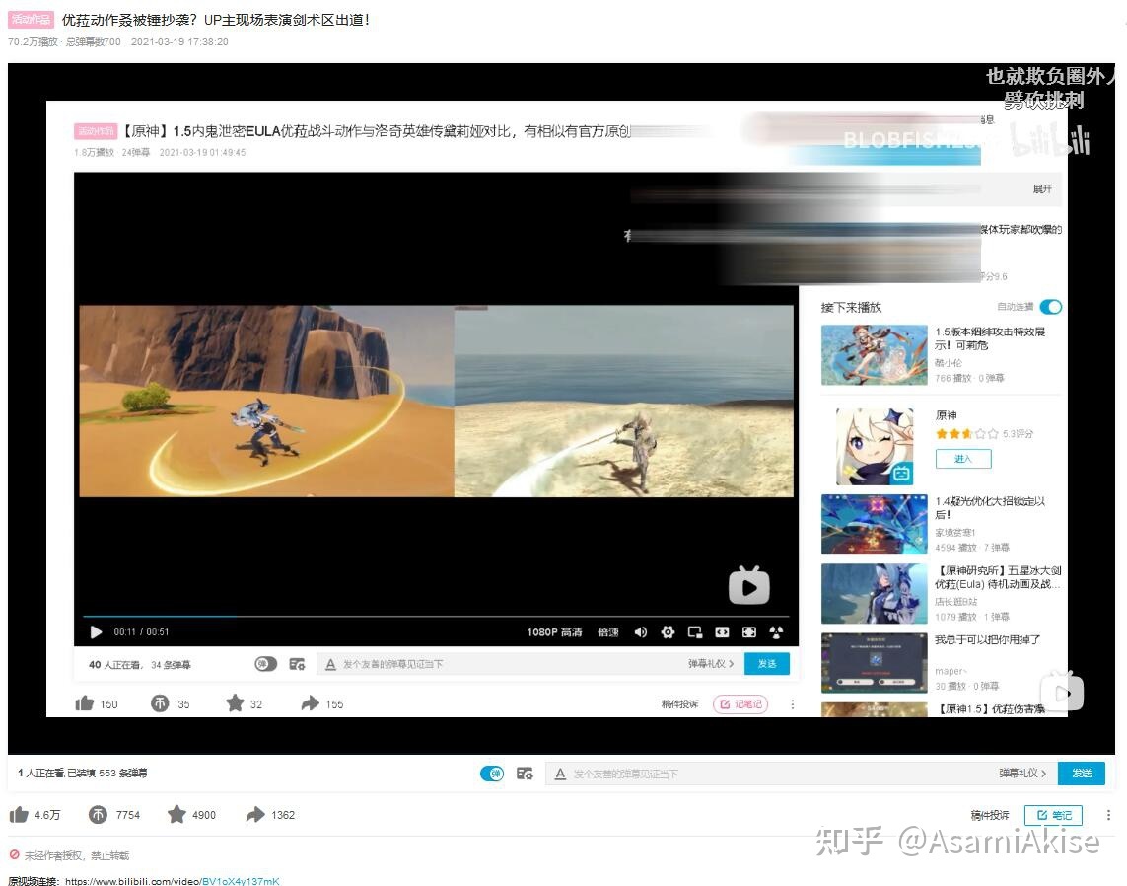Toggle the gray danmaku switch beside 34 条弹幕
This screenshot has height=886, width=1127.
click(x=266, y=664)
